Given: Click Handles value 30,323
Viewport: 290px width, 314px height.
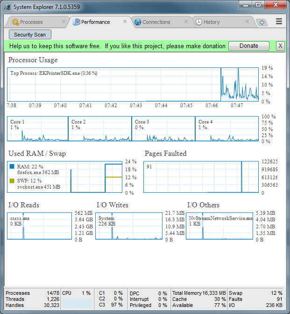Looking at the screenshot, I should point(51,305).
